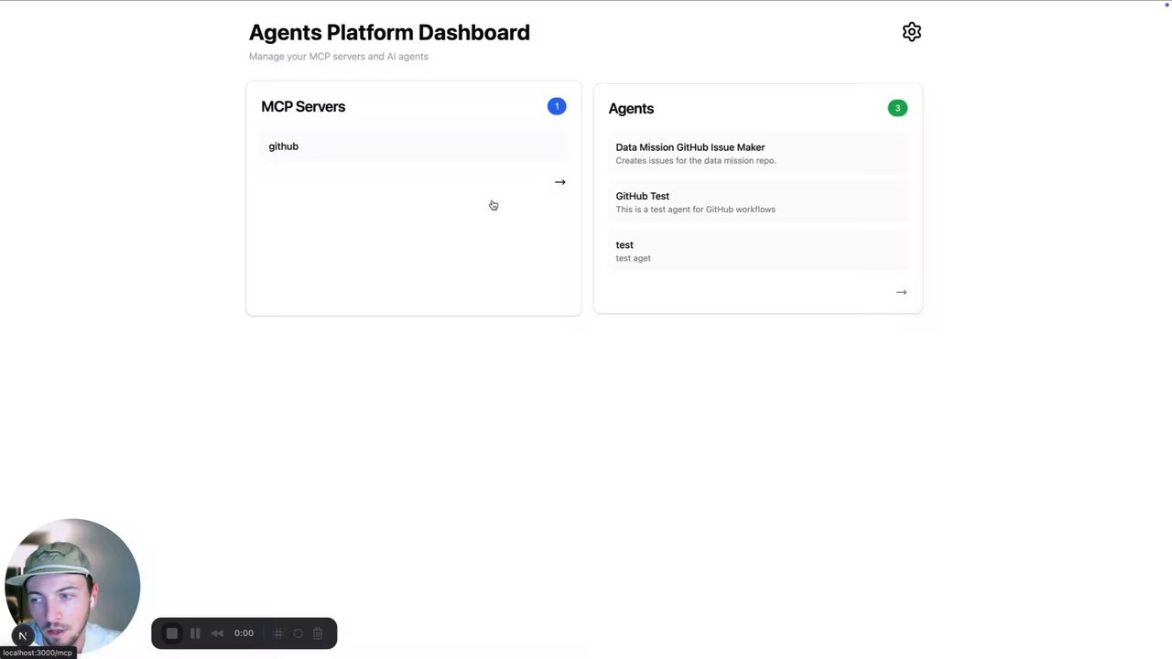Screen dimensions: 1172x659
Task: Click the Agents Platform Dashboard title
Action: tap(389, 33)
